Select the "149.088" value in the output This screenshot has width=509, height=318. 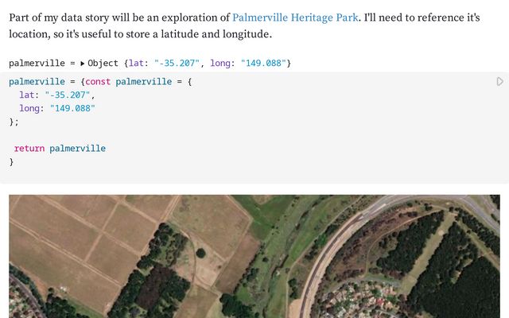261,63
